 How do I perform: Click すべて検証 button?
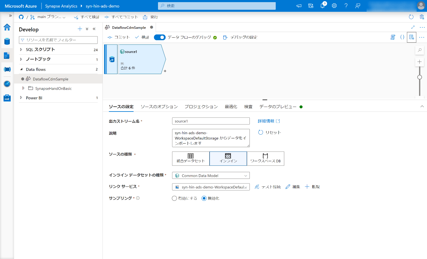(87, 17)
